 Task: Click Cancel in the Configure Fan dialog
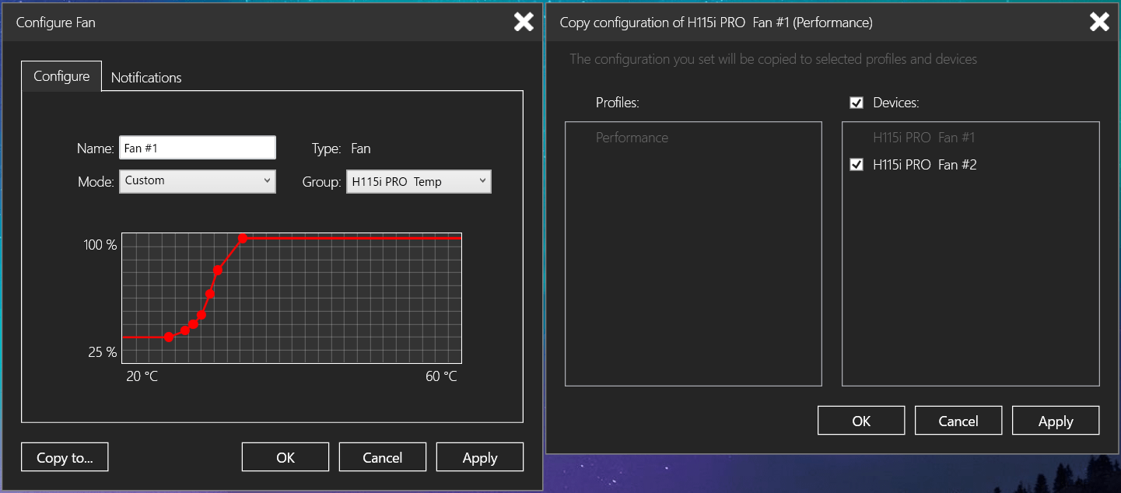coord(383,457)
